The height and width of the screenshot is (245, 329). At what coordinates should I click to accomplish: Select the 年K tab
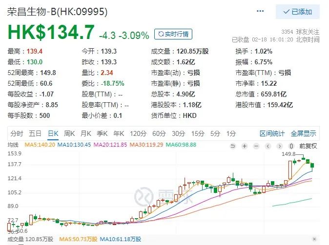click(x=119, y=133)
